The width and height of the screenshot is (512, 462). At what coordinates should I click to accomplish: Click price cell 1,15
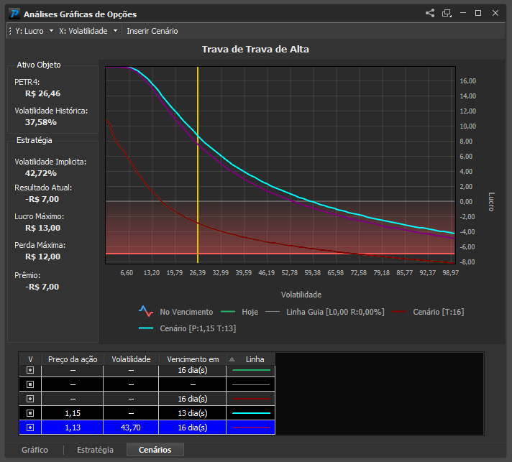(73, 413)
